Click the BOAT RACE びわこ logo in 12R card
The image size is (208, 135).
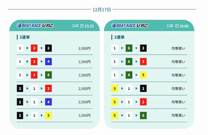click(x=129, y=26)
